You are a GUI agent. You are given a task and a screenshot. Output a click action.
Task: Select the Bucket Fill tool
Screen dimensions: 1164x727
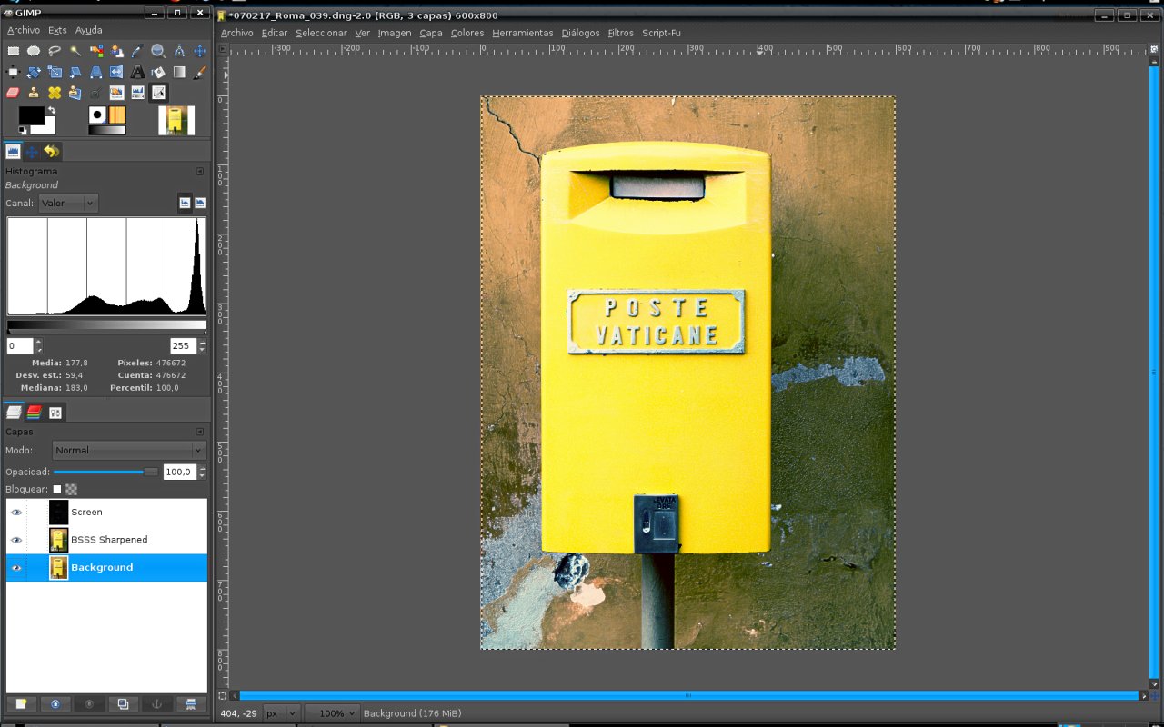point(158,72)
